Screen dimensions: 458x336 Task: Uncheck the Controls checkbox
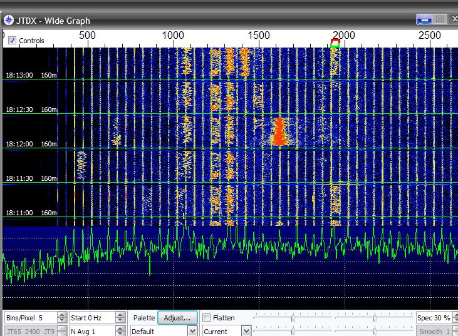[x=13, y=41]
